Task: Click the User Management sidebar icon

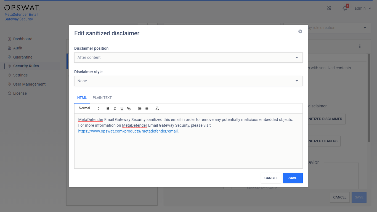Action: pos(9,84)
